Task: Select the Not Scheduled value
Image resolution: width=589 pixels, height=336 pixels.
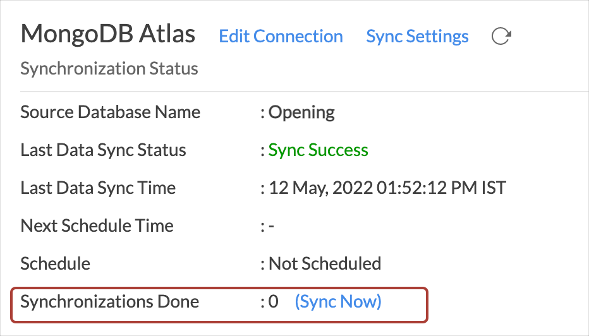Action: tap(325, 263)
